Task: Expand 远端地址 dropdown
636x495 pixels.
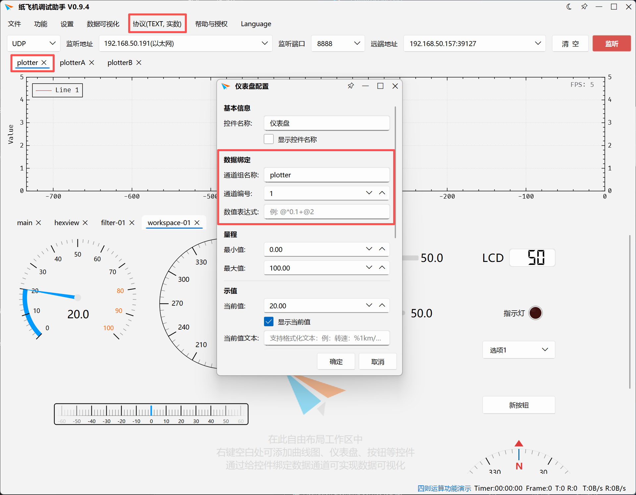Action: point(474,43)
